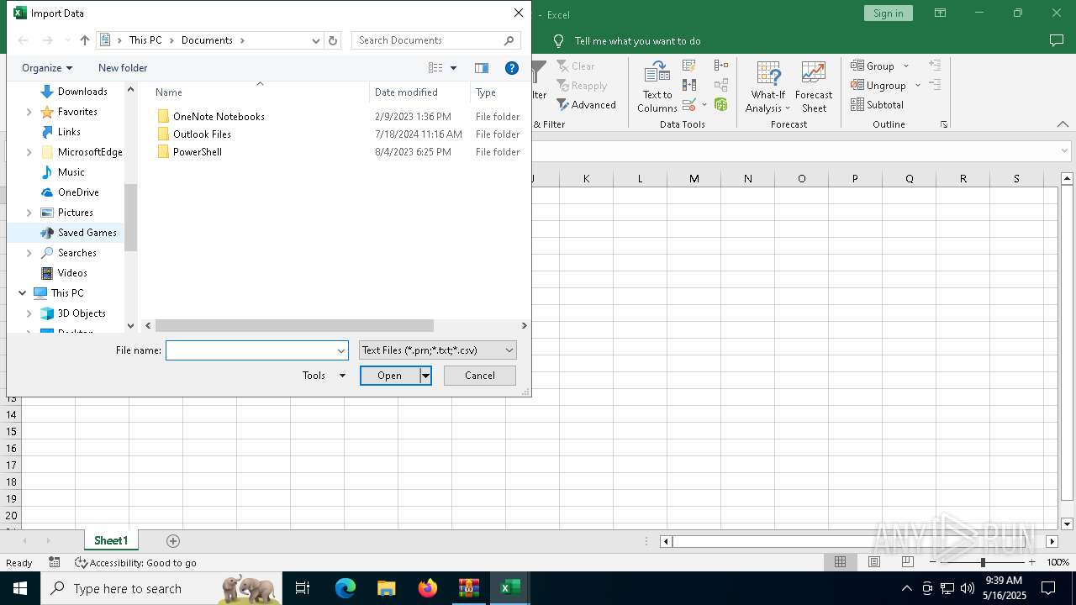
Task: Select the OneNote Notebooks folder
Action: 219,117
